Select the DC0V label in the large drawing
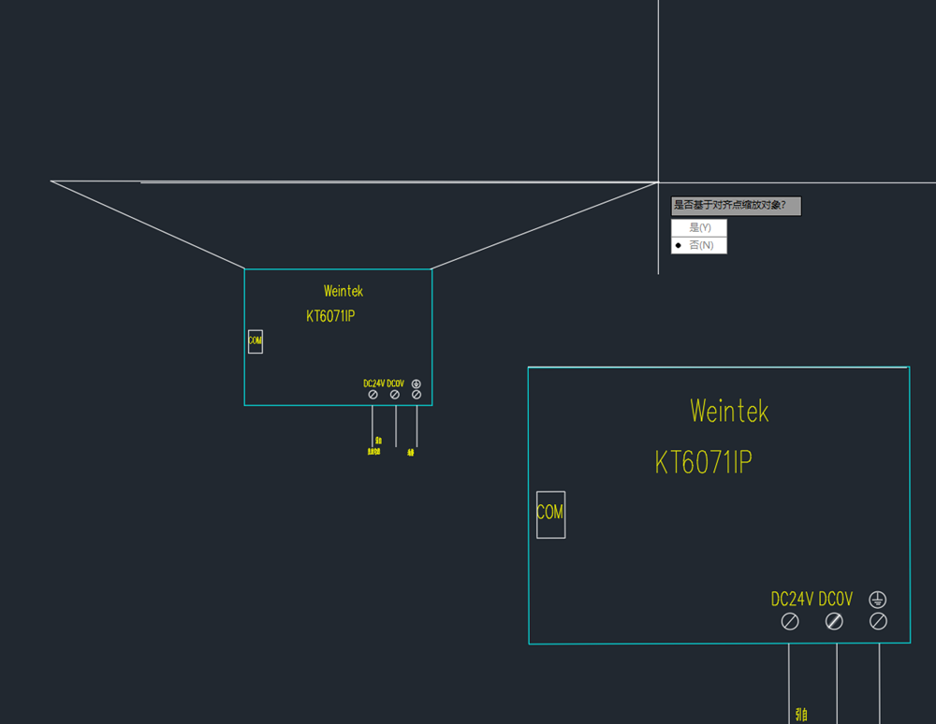The width and height of the screenshot is (936, 724). pyautogui.click(x=835, y=599)
